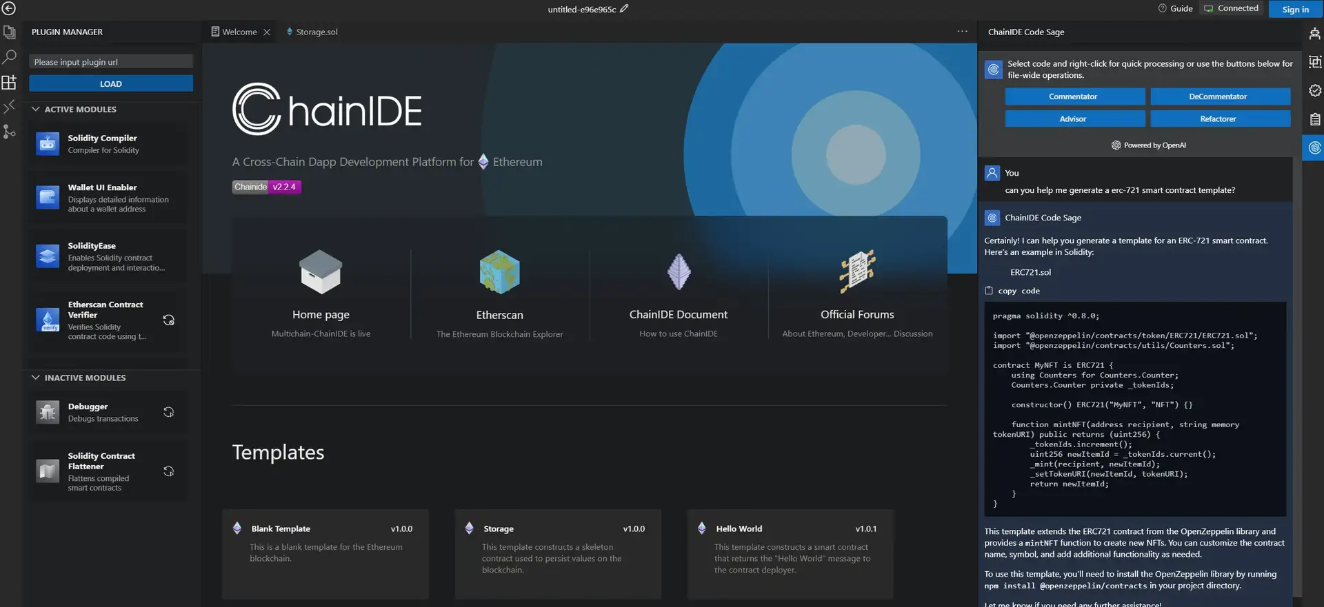1324x607 pixels.
Task: Open the editor more actions ellipsis menu
Action: point(962,32)
